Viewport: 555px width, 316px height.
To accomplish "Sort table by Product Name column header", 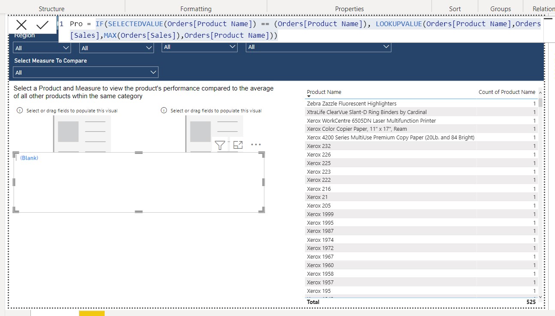I will point(324,92).
